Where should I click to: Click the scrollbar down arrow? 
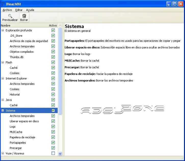tap(60, 154)
